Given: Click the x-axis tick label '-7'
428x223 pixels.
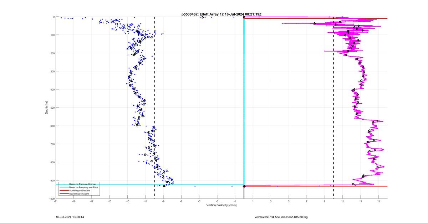Looking at the screenshot, I should 181,202.
